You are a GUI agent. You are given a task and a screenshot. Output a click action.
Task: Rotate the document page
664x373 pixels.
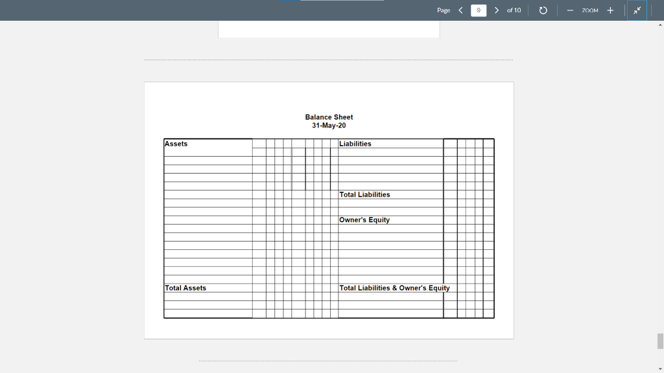(543, 10)
